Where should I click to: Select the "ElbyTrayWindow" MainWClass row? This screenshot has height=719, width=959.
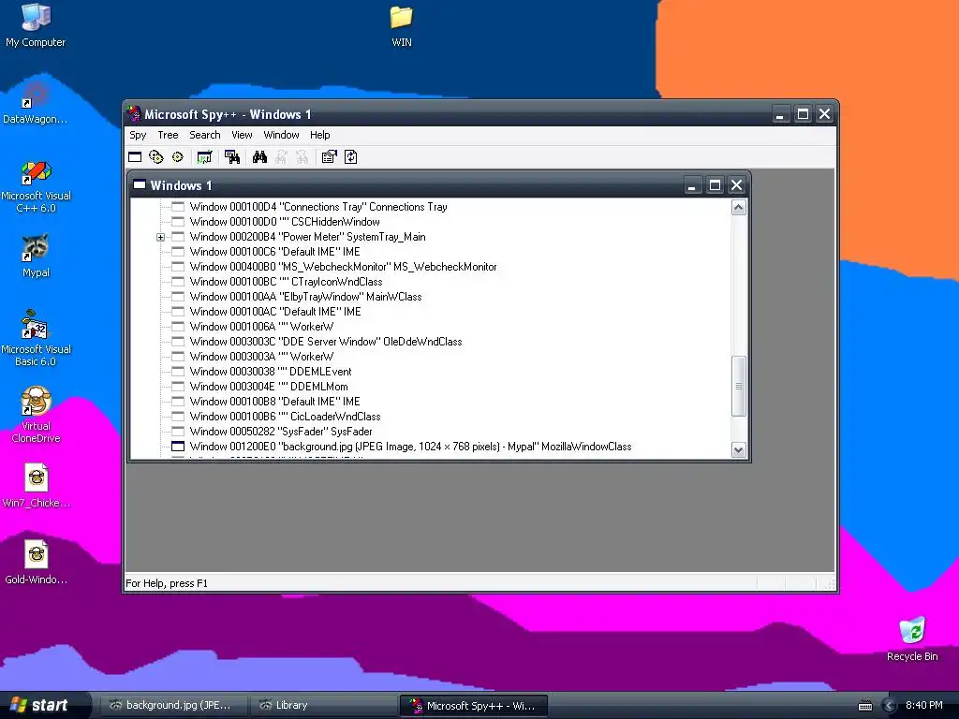pyautogui.click(x=306, y=297)
